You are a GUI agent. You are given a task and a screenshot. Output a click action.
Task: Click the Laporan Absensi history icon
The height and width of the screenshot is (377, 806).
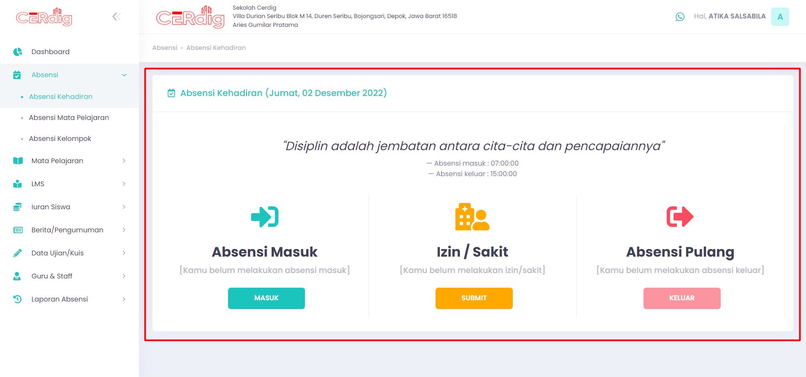[x=18, y=299]
